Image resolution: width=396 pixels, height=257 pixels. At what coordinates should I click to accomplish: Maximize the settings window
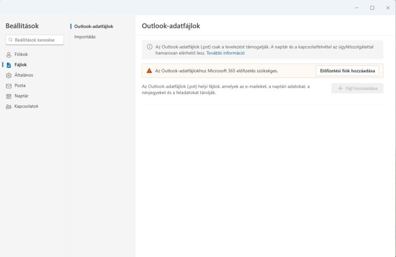(x=372, y=8)
